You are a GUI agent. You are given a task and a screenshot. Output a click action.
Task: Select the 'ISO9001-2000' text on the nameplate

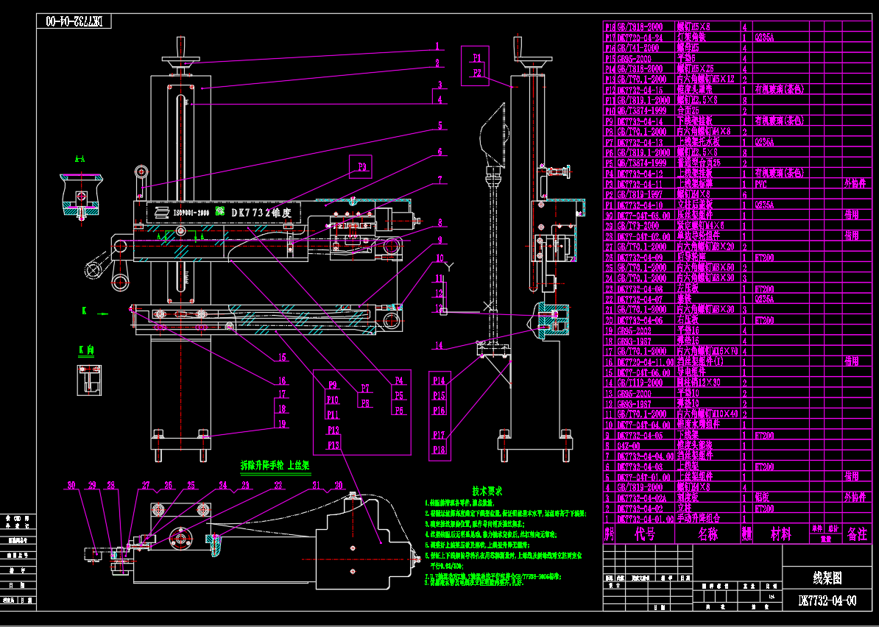(x=191, y=213)
